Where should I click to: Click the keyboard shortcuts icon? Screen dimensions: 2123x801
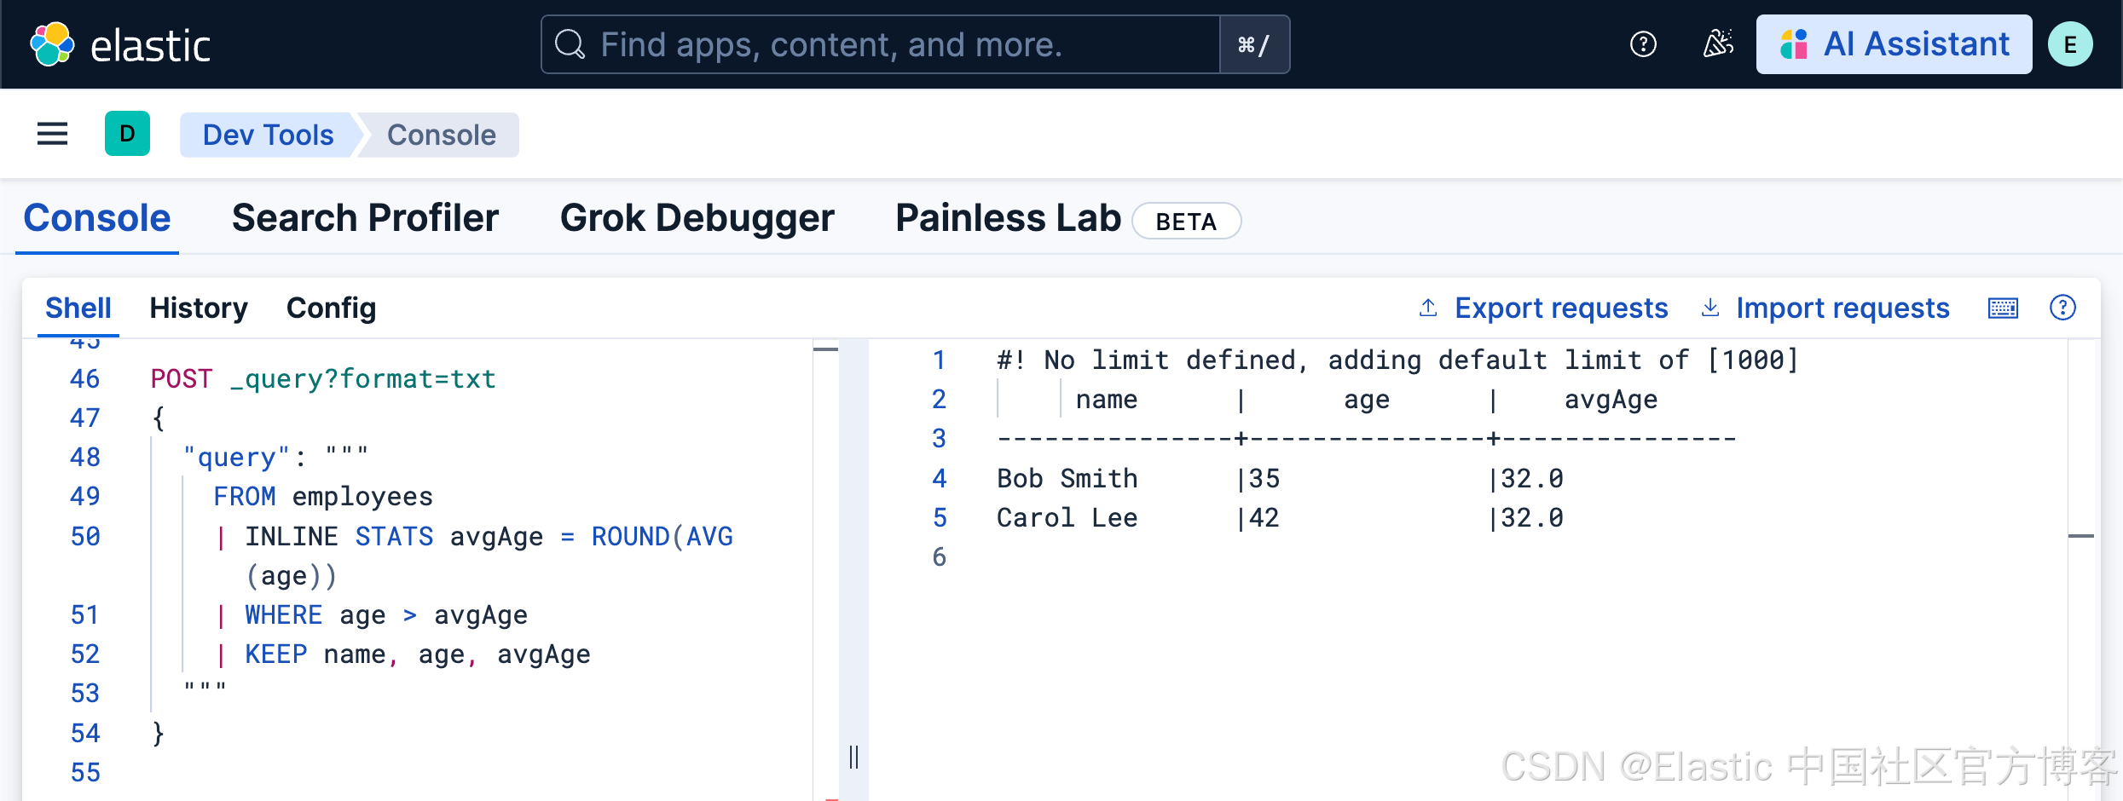[2003, 308]
